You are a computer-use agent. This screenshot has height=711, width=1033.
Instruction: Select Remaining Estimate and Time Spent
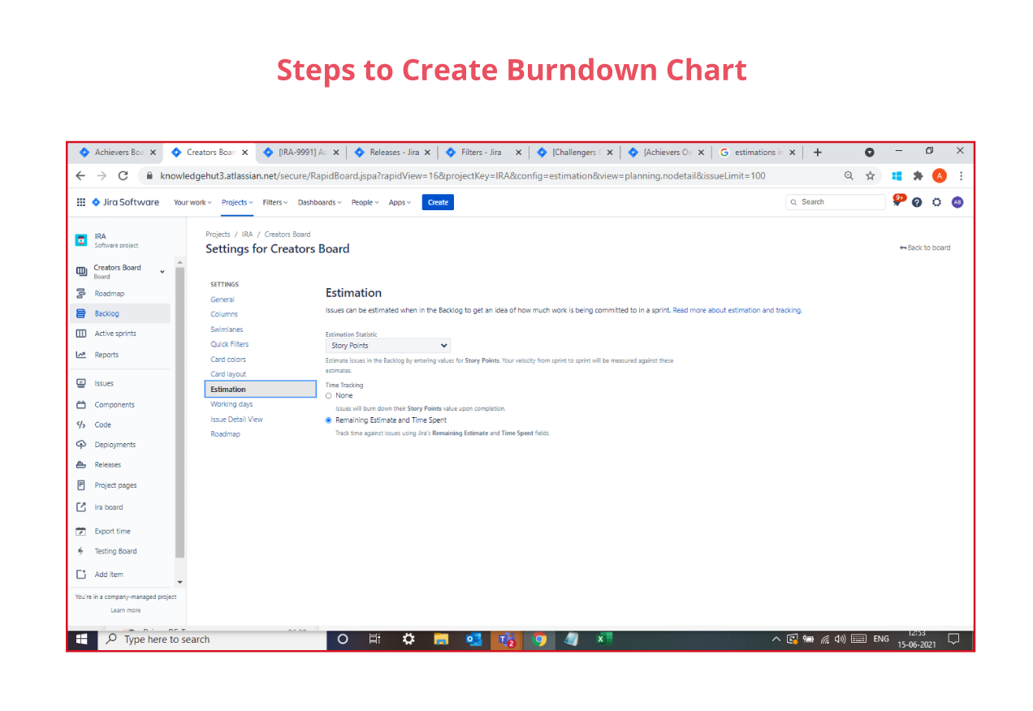pyautogui.click(x=328, y=420)
